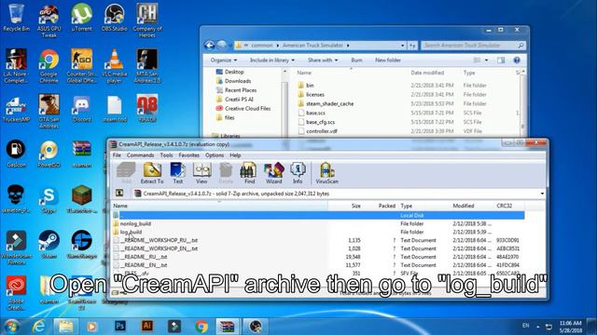
Task: Select the steam_shader_cache folder in Explorer
Action: (329, 103)
